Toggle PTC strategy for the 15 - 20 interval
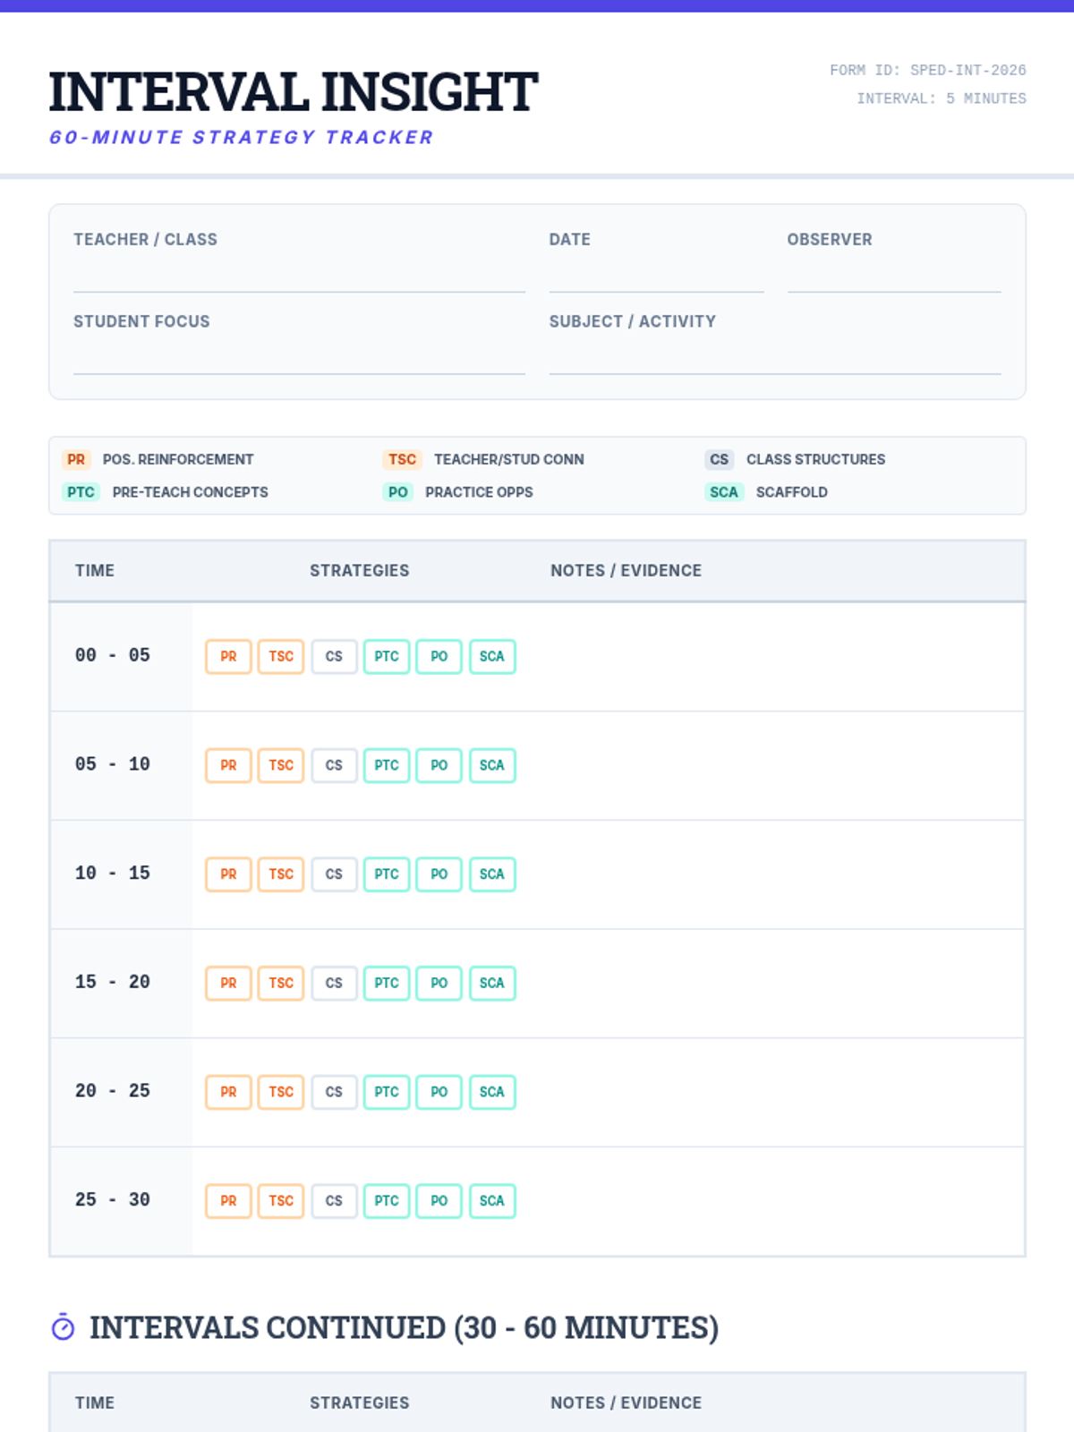The height and width of the screenshot is (1432, 1074). (387, 983)
